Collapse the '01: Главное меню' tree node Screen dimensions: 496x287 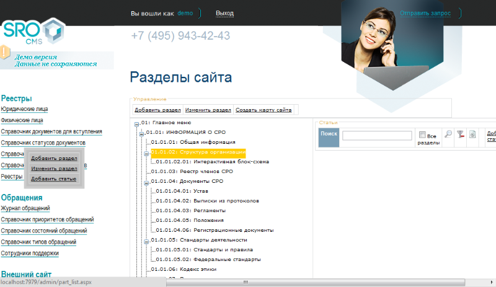(x=136, y=123)
